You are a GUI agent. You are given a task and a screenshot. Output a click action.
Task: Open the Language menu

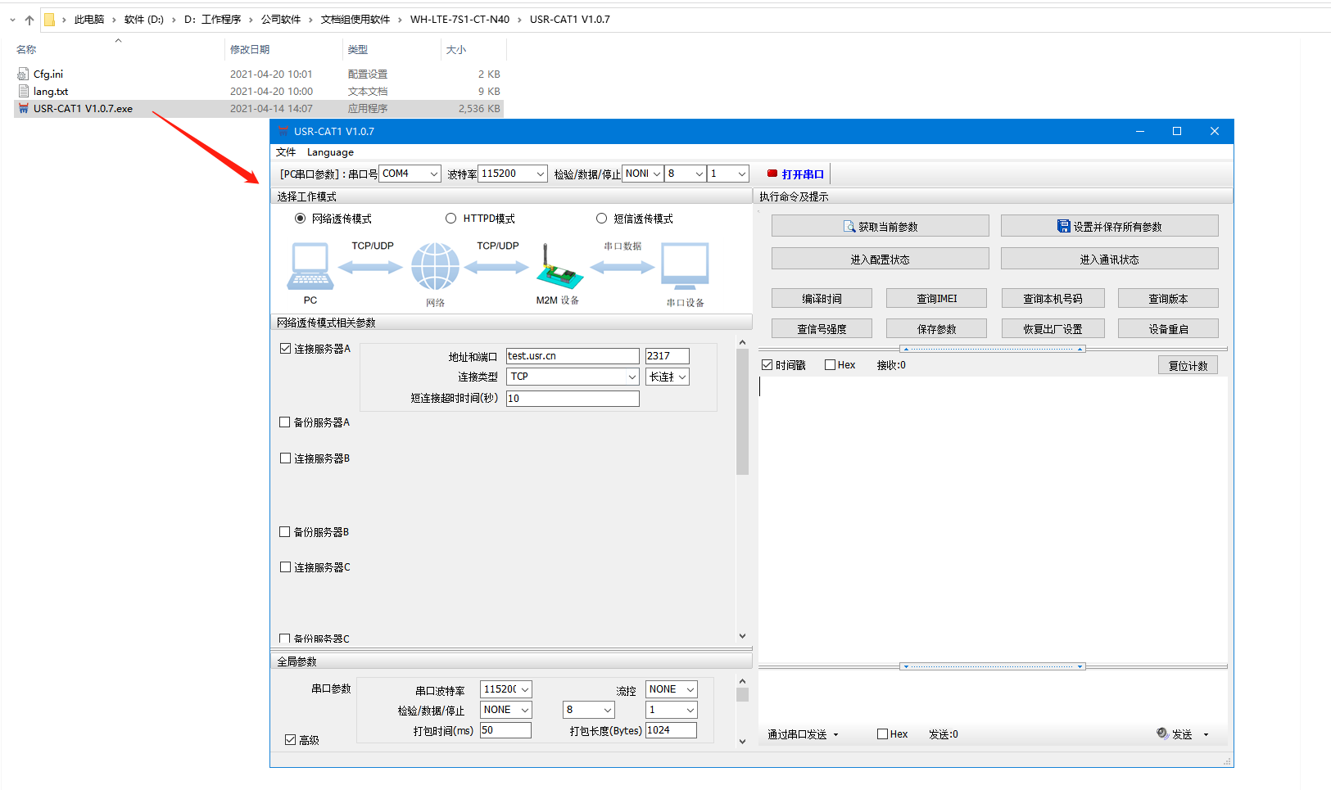pos(330,152)
